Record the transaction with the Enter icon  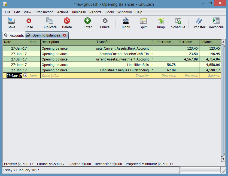click(x=87, y=21)
